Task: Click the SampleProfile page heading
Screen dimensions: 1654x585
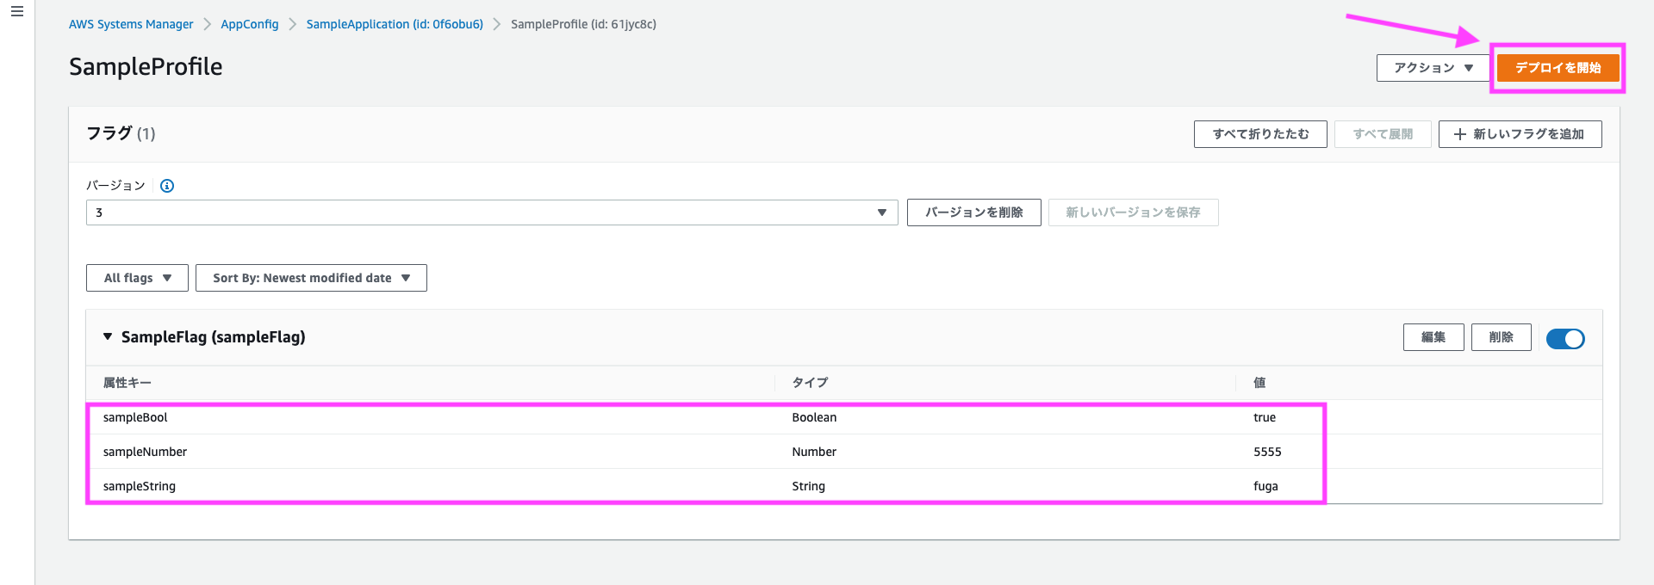Action: tap(146, 67)
